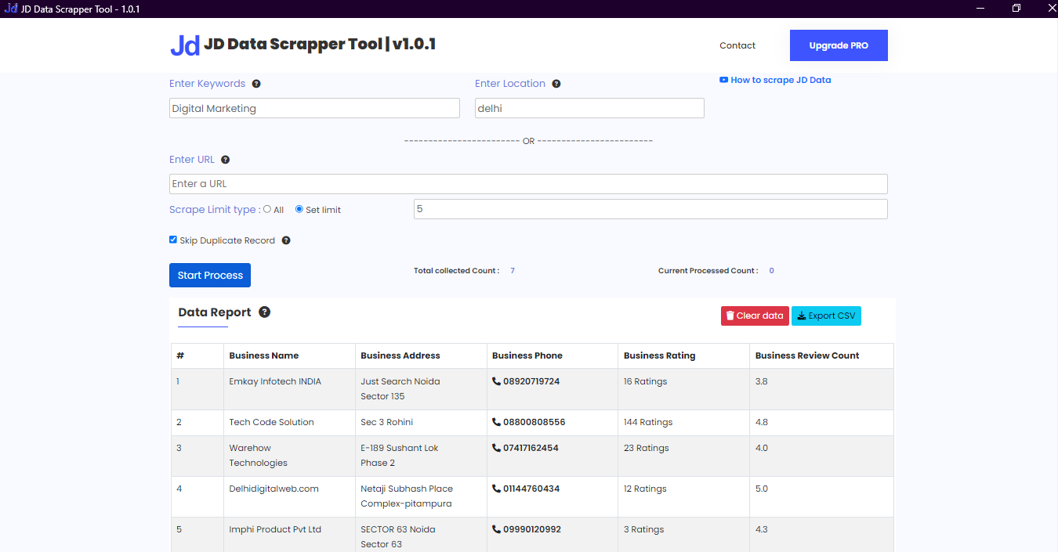Open help icon next to Enter Keywords
1058x552 pixels.
point(256,84)
